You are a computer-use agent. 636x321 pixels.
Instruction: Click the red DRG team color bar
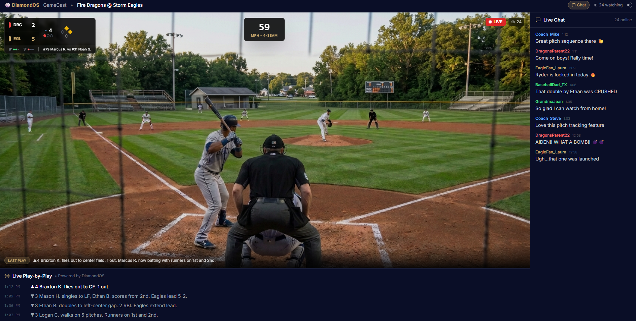tap(9, 25)
